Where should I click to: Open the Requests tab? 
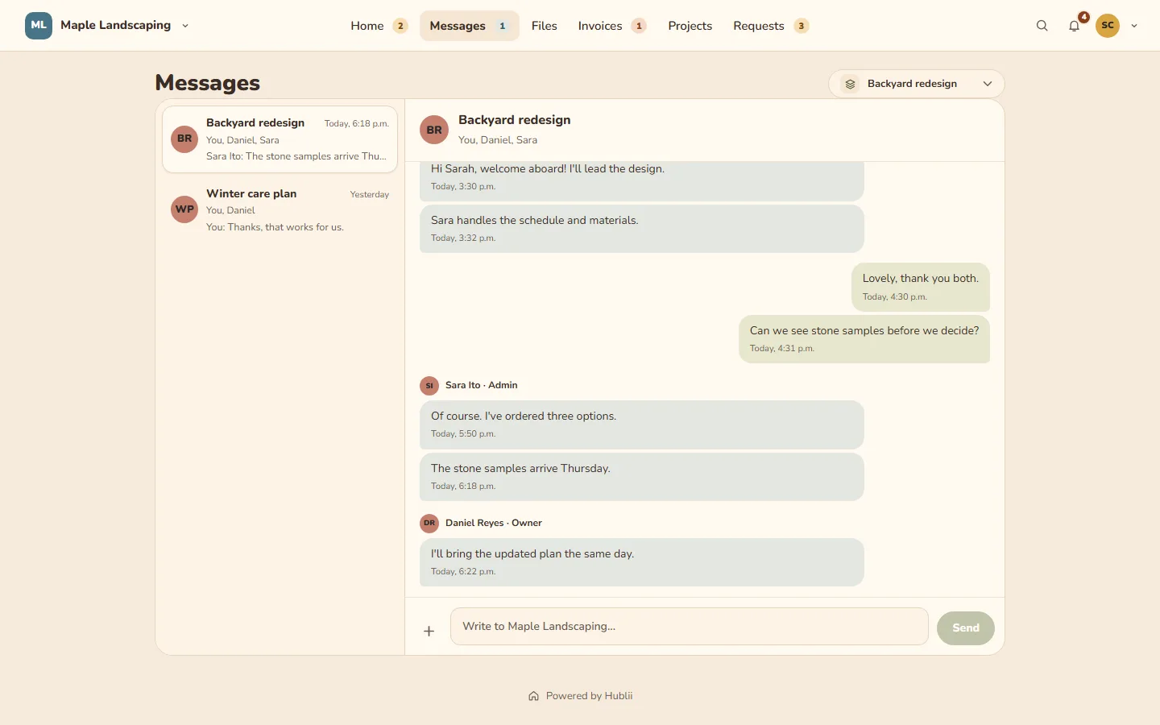[x=770, y=26]
